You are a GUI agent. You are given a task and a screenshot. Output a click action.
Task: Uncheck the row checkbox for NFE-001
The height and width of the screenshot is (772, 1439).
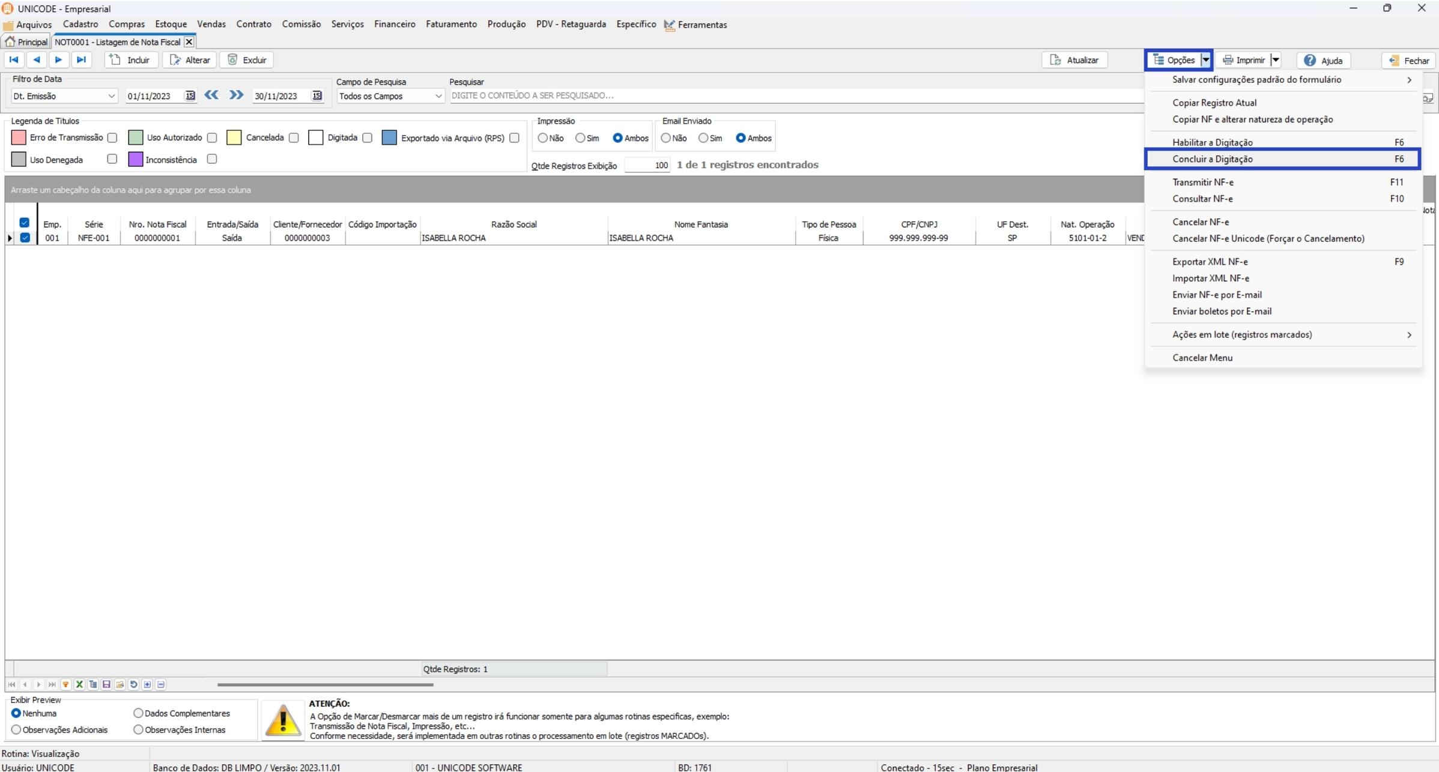point(25,238)
